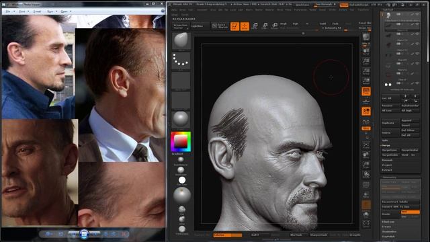This screenshot has height=242, width=430.
Task: Click right shelf Scale view icon
Action: pos(365,165)
